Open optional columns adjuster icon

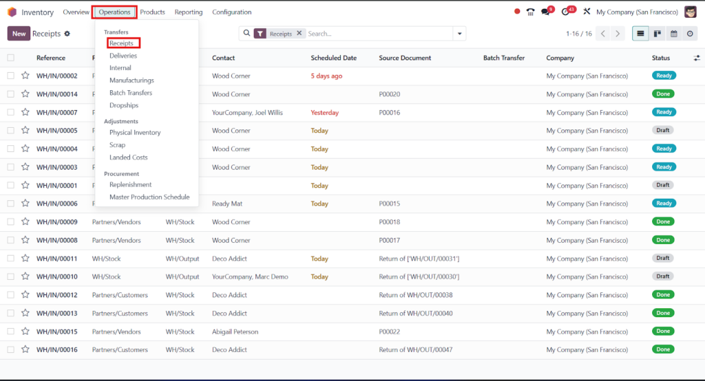click(x=697, y=58)
